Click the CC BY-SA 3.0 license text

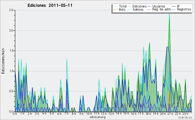(185, 118)
